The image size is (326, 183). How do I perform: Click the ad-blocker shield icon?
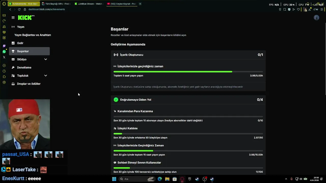[x=289, y=9]
